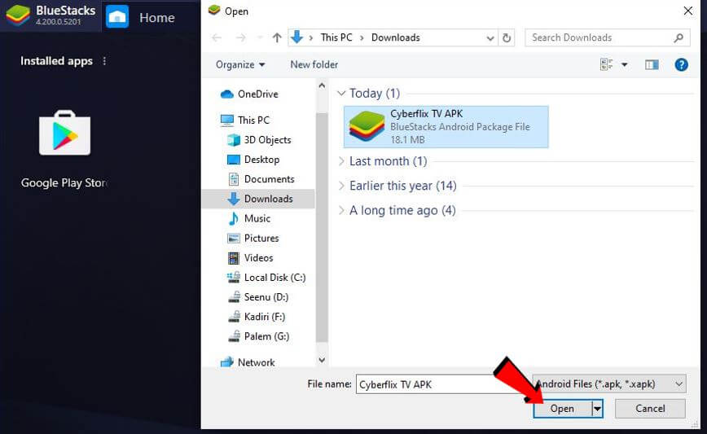Expand Earlier this year (14) group

(341, 186)
